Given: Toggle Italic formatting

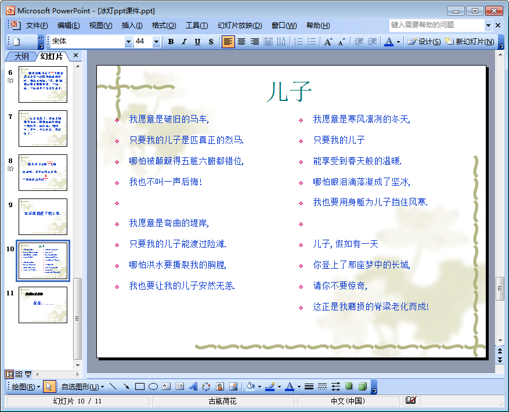Looking at the screenshot, I should (184, 42).
